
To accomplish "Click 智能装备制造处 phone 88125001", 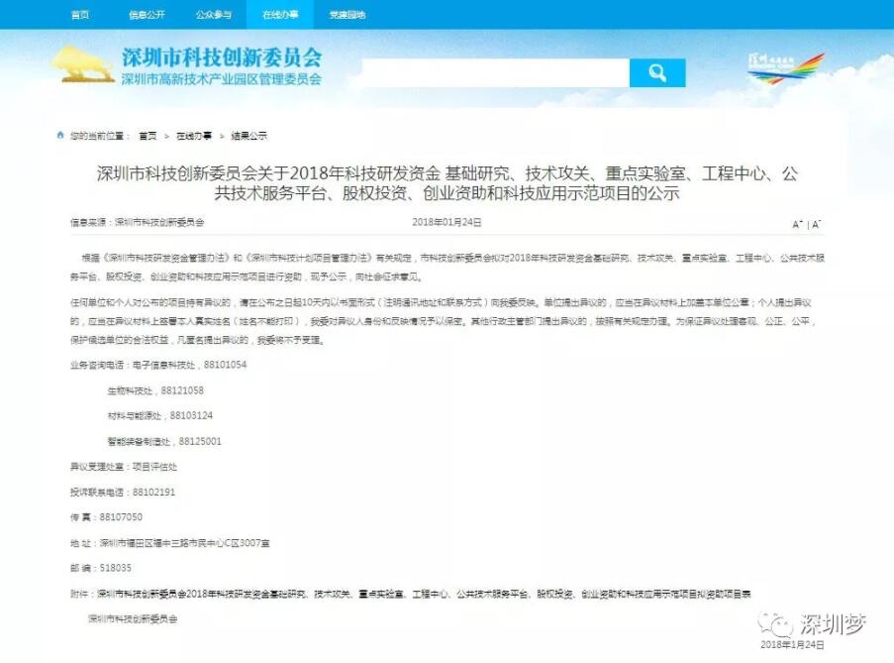I will pyautogui.click(x=164, y=441).
